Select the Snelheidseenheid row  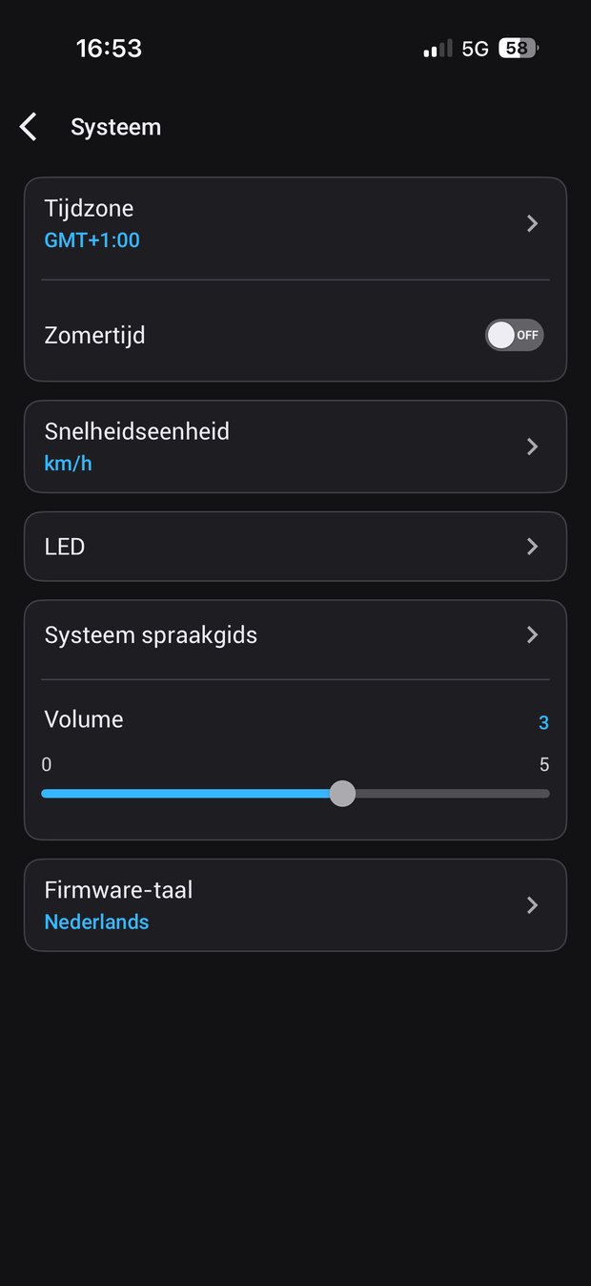click(x=137, y=432)
